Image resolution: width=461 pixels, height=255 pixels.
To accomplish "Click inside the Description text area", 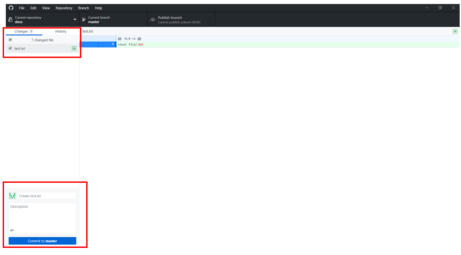I will tap(42, 215).
